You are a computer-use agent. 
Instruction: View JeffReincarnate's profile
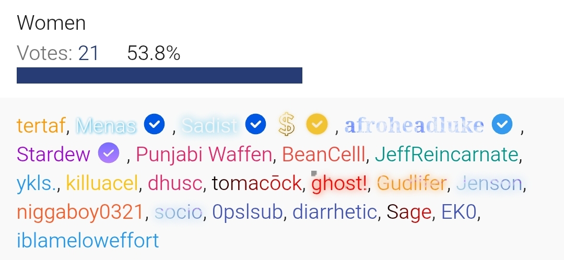[x=446, y=155]
